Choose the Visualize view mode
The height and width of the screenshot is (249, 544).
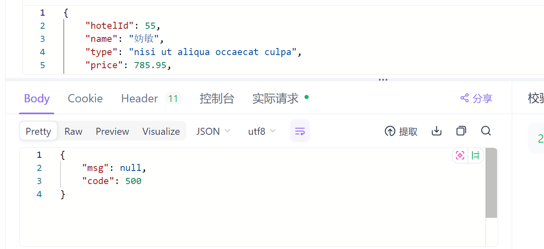pos(161,131)
